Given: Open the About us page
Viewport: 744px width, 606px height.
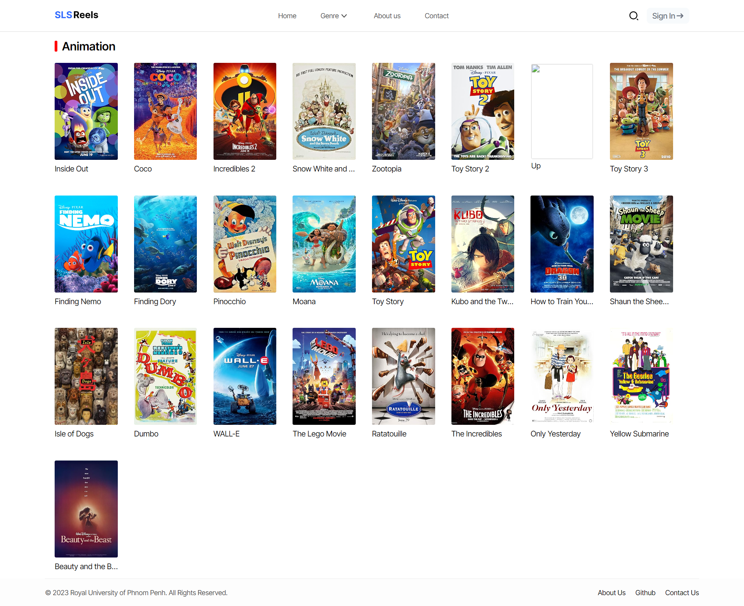Looking at the screenshot, I should pos(387,16).
